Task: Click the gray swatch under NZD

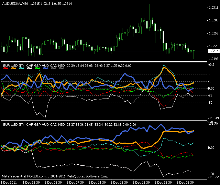Action: tap(61, 68)
